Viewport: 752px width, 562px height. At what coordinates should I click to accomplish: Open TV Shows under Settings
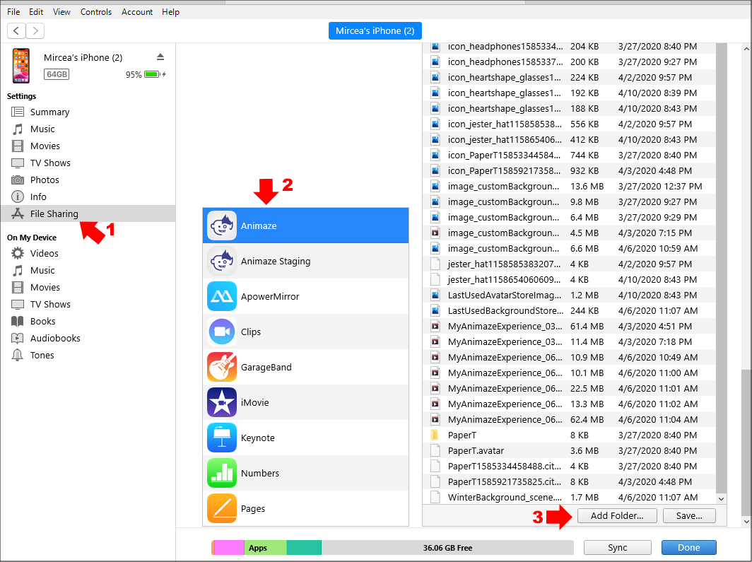click(50, 163)
